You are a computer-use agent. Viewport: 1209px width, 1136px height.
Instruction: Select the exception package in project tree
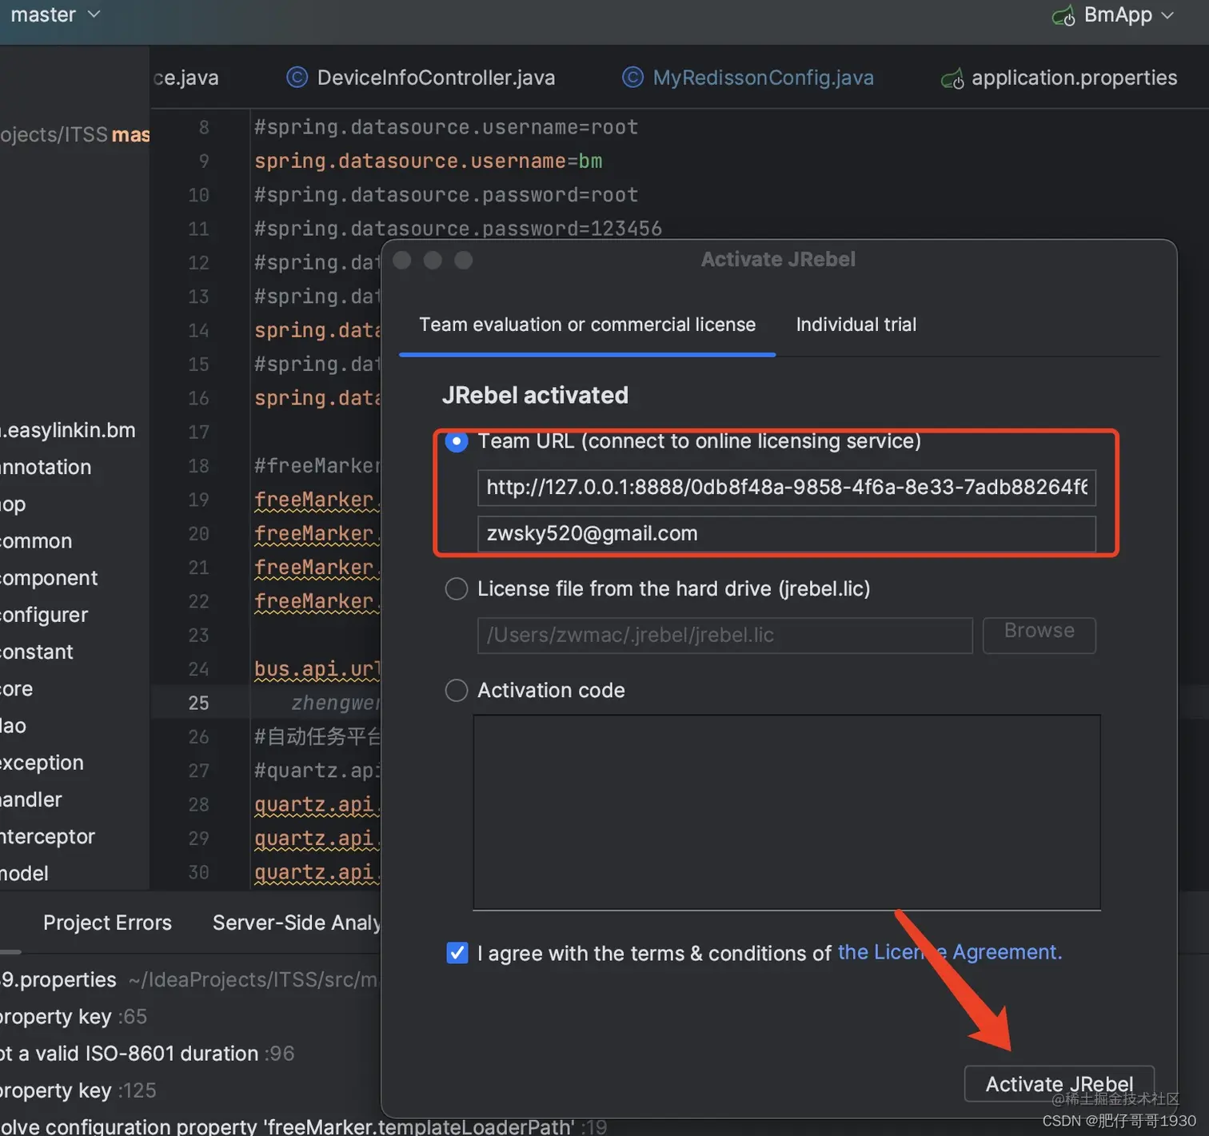pyautogui.click(x=42, y=763)
